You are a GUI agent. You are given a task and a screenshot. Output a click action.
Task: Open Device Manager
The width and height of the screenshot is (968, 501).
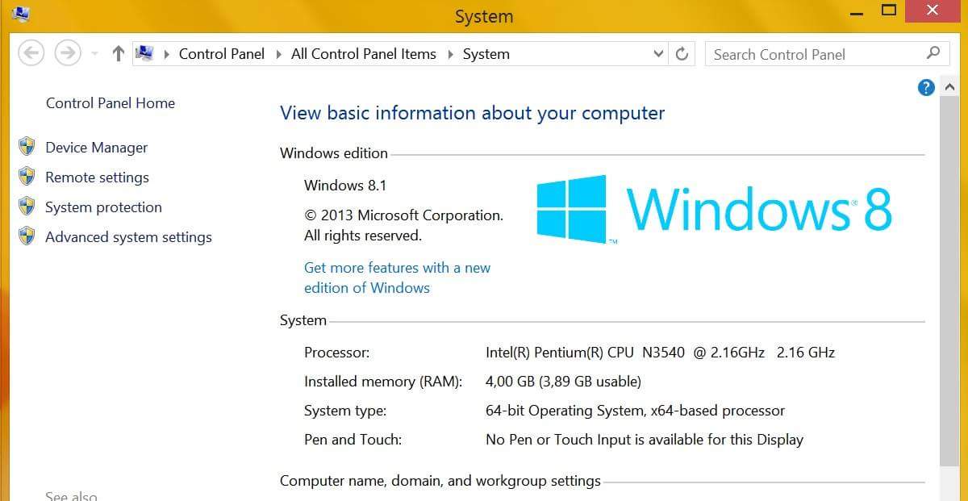tap(96, 148)
